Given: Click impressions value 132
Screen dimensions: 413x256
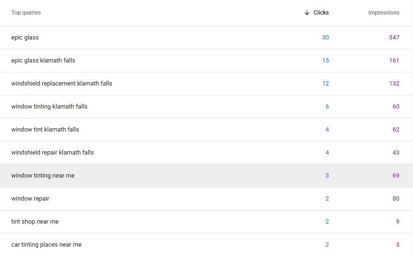Looking at the screenshot, I should click(x=394, y=84).
